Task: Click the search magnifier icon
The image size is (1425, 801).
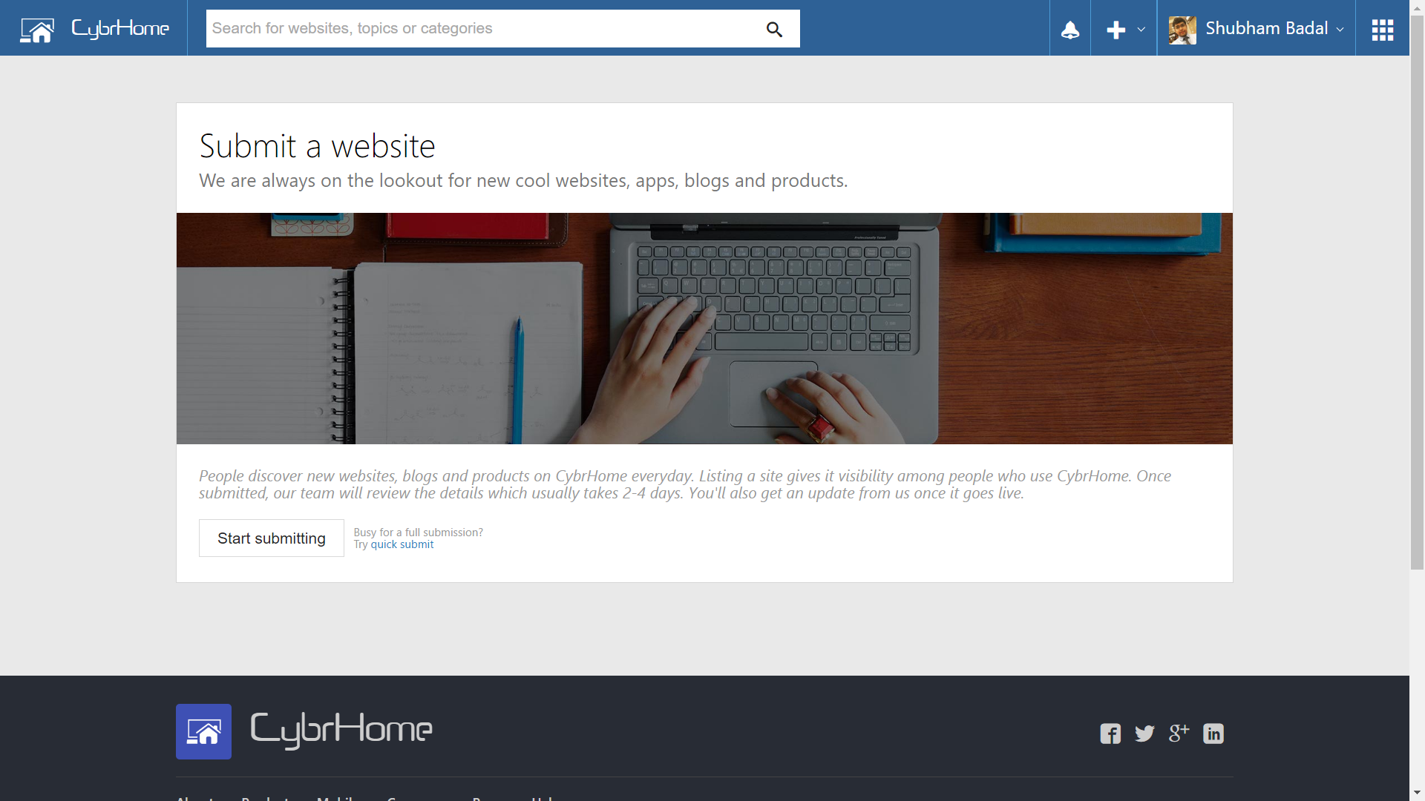Action: [x=774, y=29]
